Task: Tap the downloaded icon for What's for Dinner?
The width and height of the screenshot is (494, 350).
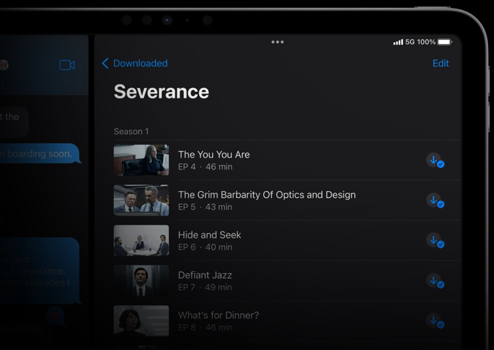Action: tap(435, 321)
